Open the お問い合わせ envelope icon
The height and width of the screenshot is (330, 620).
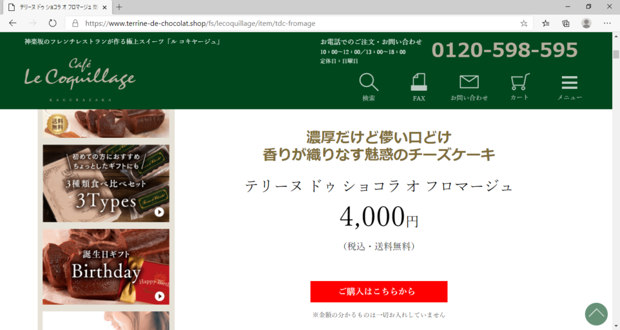(x=469, y=87)
